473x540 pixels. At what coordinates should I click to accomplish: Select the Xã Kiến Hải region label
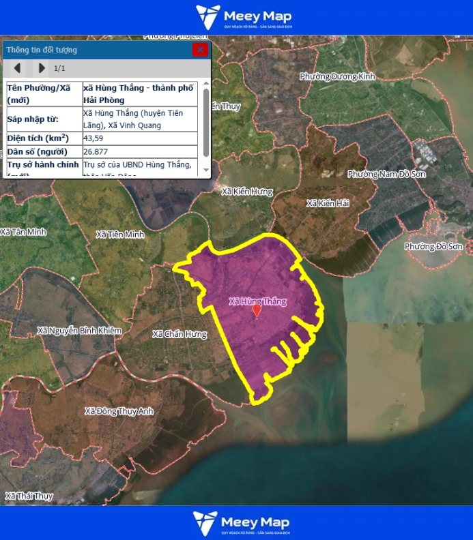(328, 204)
